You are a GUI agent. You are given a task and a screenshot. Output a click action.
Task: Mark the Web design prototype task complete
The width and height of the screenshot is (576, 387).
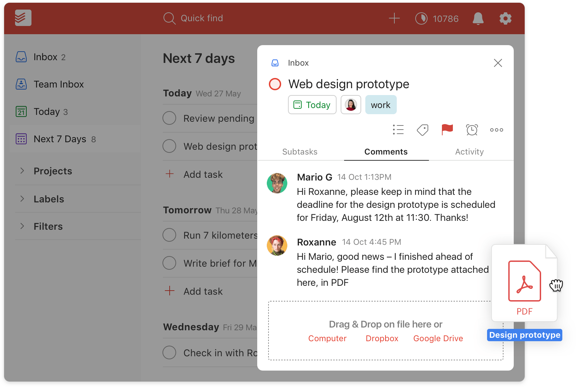[275, 84]
